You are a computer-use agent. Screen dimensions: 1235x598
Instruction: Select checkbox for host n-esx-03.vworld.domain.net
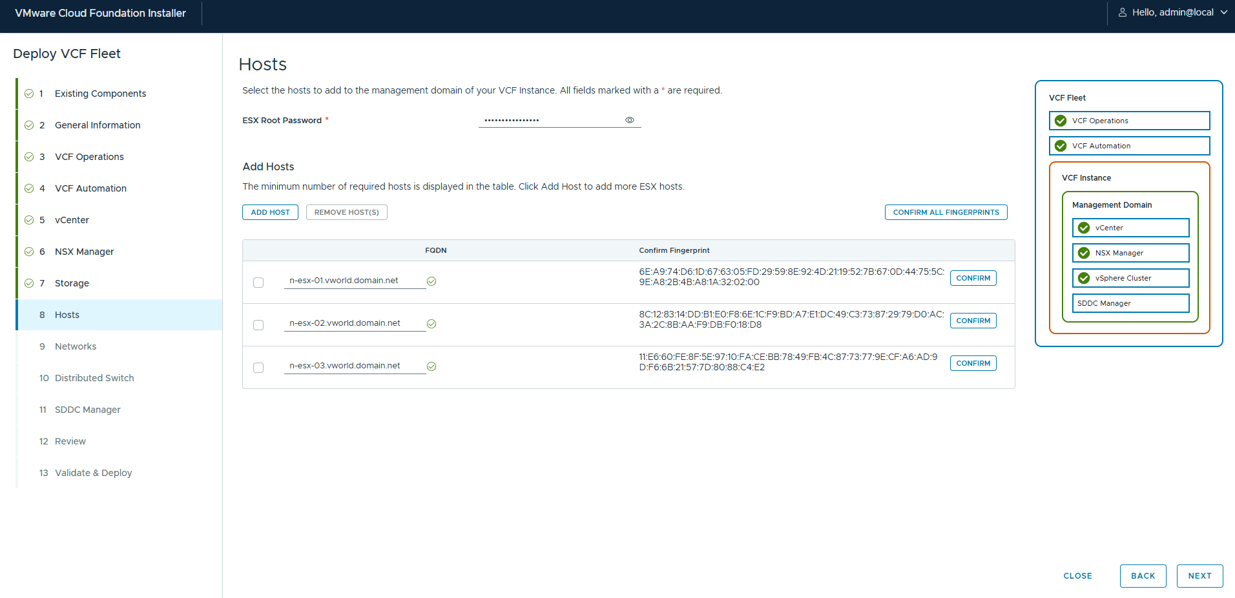pyautogui.click(x=258, y=368)
